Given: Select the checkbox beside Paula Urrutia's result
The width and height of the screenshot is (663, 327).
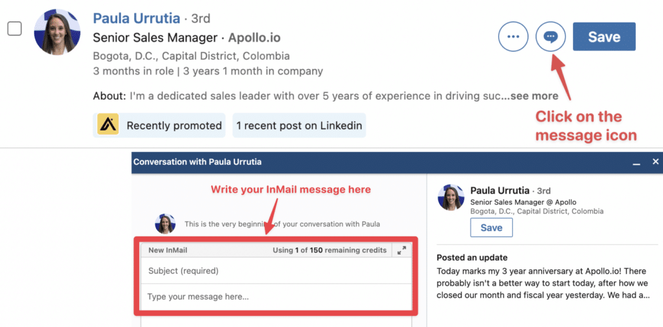Looking at the screenshot, I should coord(15,28).
